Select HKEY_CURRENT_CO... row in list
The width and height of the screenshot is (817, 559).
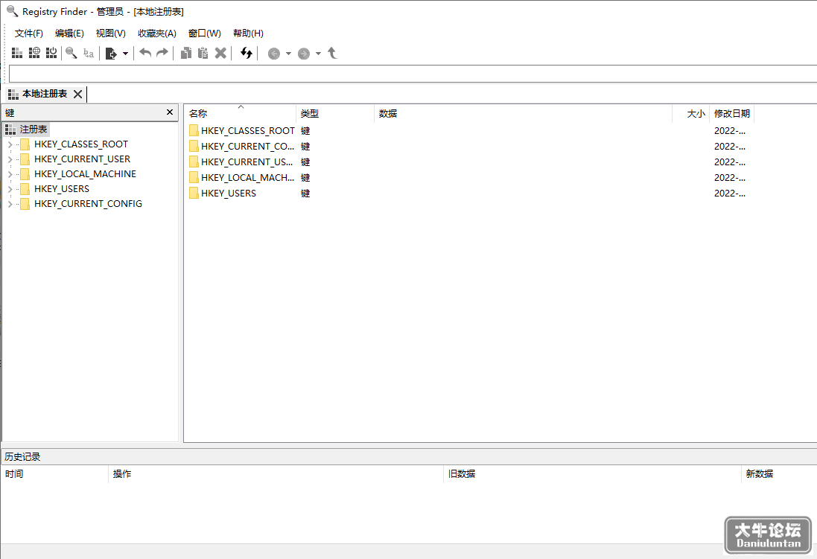(x=469, y=147)
